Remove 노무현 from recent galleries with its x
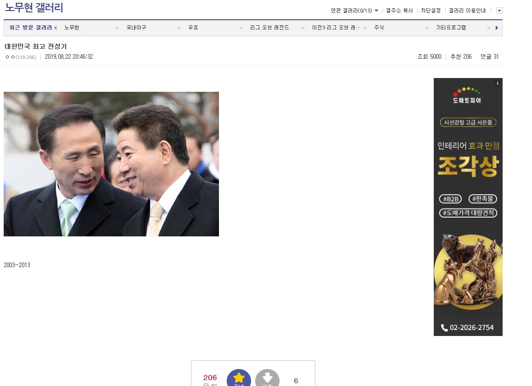The width and height of the screenshot is (532, 386). click(117, 28)
